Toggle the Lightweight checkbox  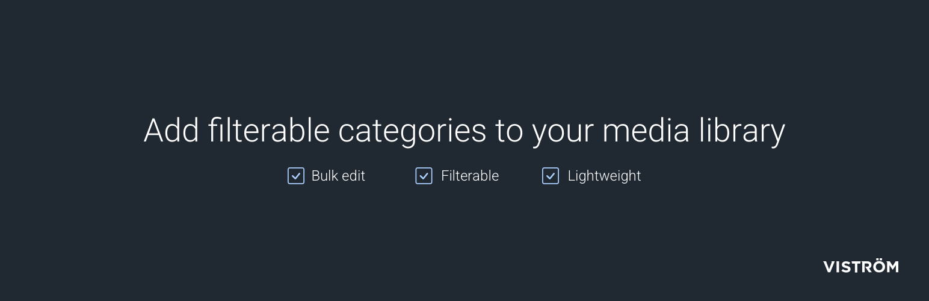click(x=551, y=176)
